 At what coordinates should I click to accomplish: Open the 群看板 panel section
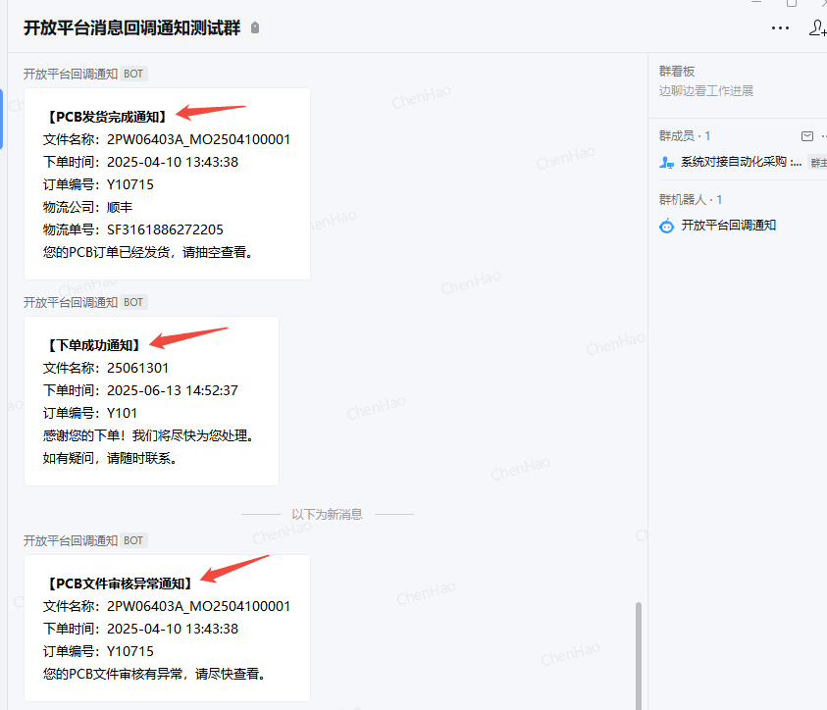pos(677,72)
